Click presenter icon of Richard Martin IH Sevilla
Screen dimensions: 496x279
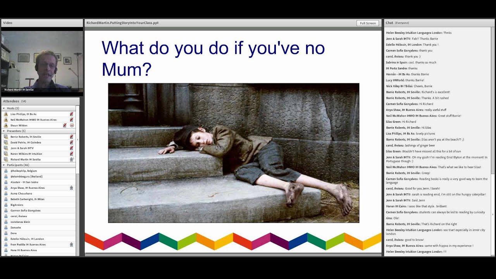tap(6, 159)
